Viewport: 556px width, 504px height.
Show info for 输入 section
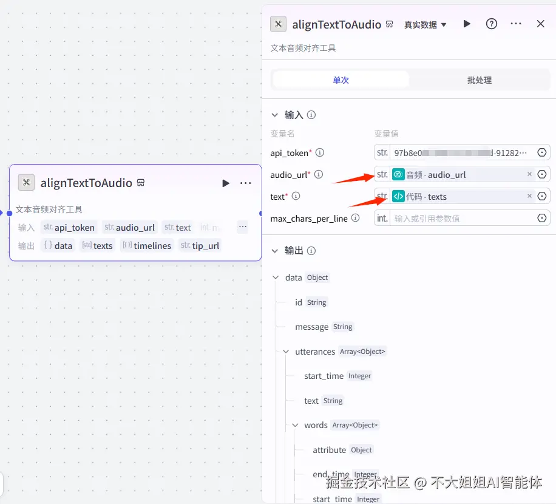[x=311, y=115]
